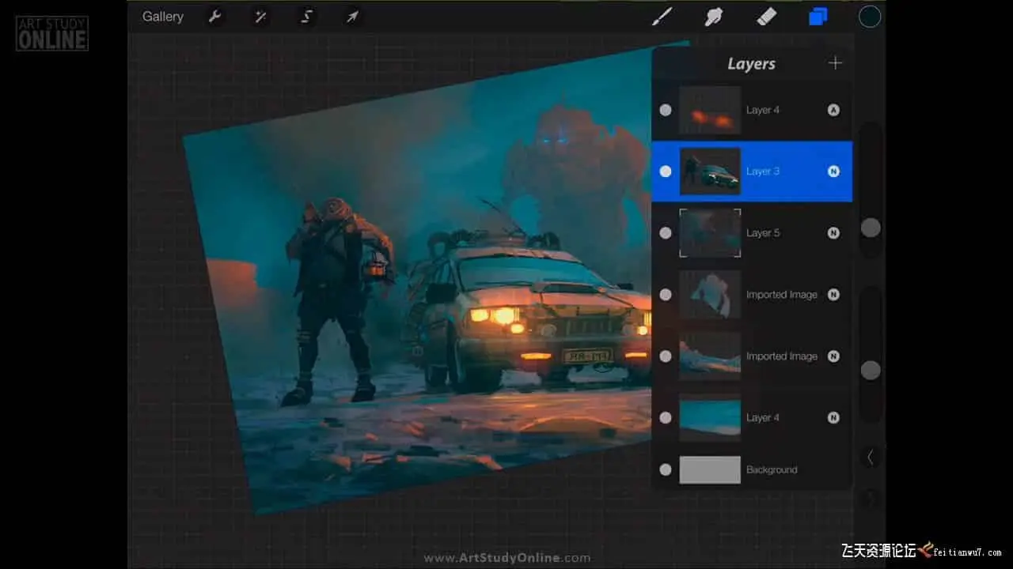Viewport: 1013px width, 569px height.
Task: Select the Brush tool
Action: click(662, 17)
